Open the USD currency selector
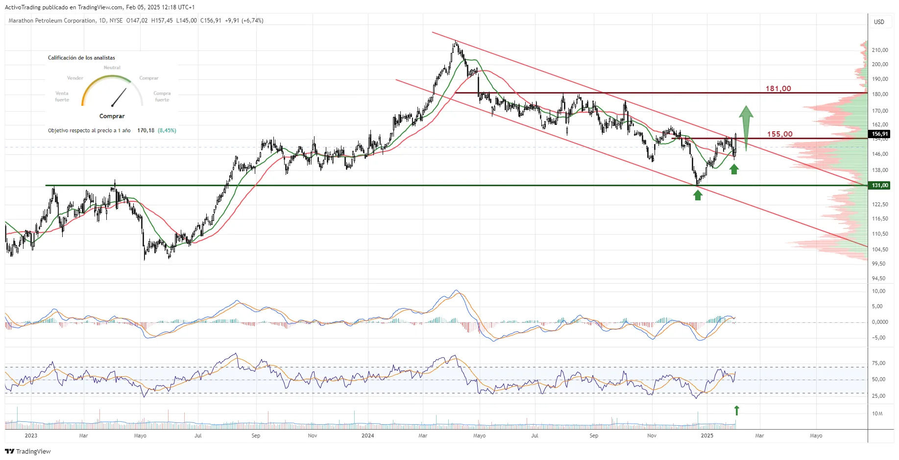The width and height of the screenshot is (899, 460). 879,22
